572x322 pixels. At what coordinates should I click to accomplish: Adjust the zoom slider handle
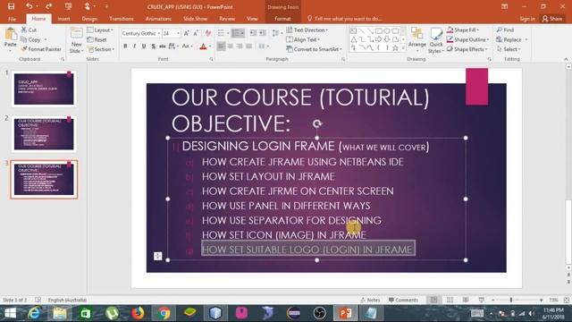tap(511, 300)
